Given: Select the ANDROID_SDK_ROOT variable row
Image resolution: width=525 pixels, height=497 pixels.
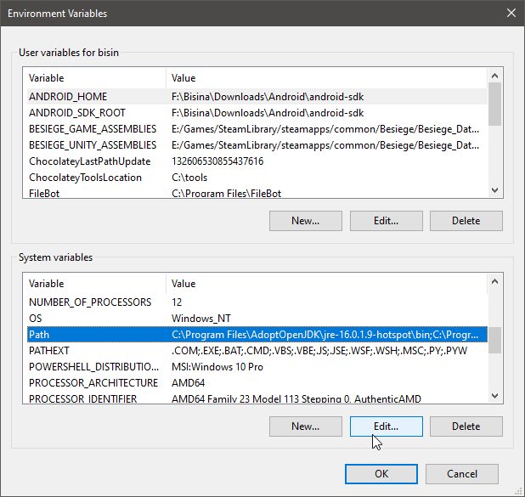Looking at the screenshot, I should (x=257, y=113).
